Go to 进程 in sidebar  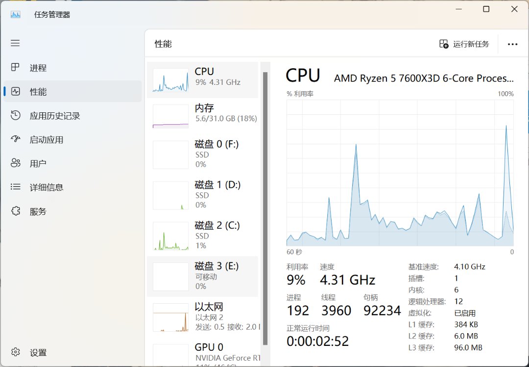coord(38,68)
